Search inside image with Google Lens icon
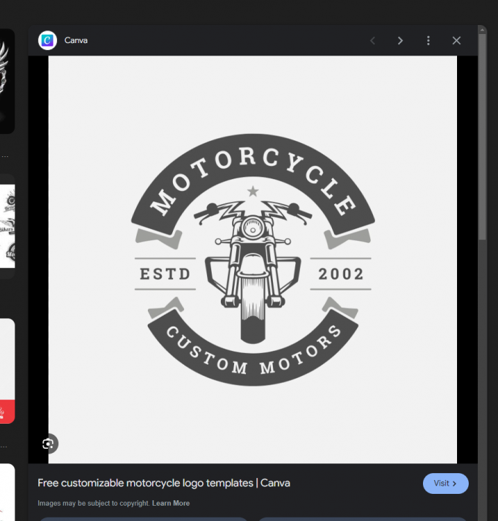 (x=49, y=444)
